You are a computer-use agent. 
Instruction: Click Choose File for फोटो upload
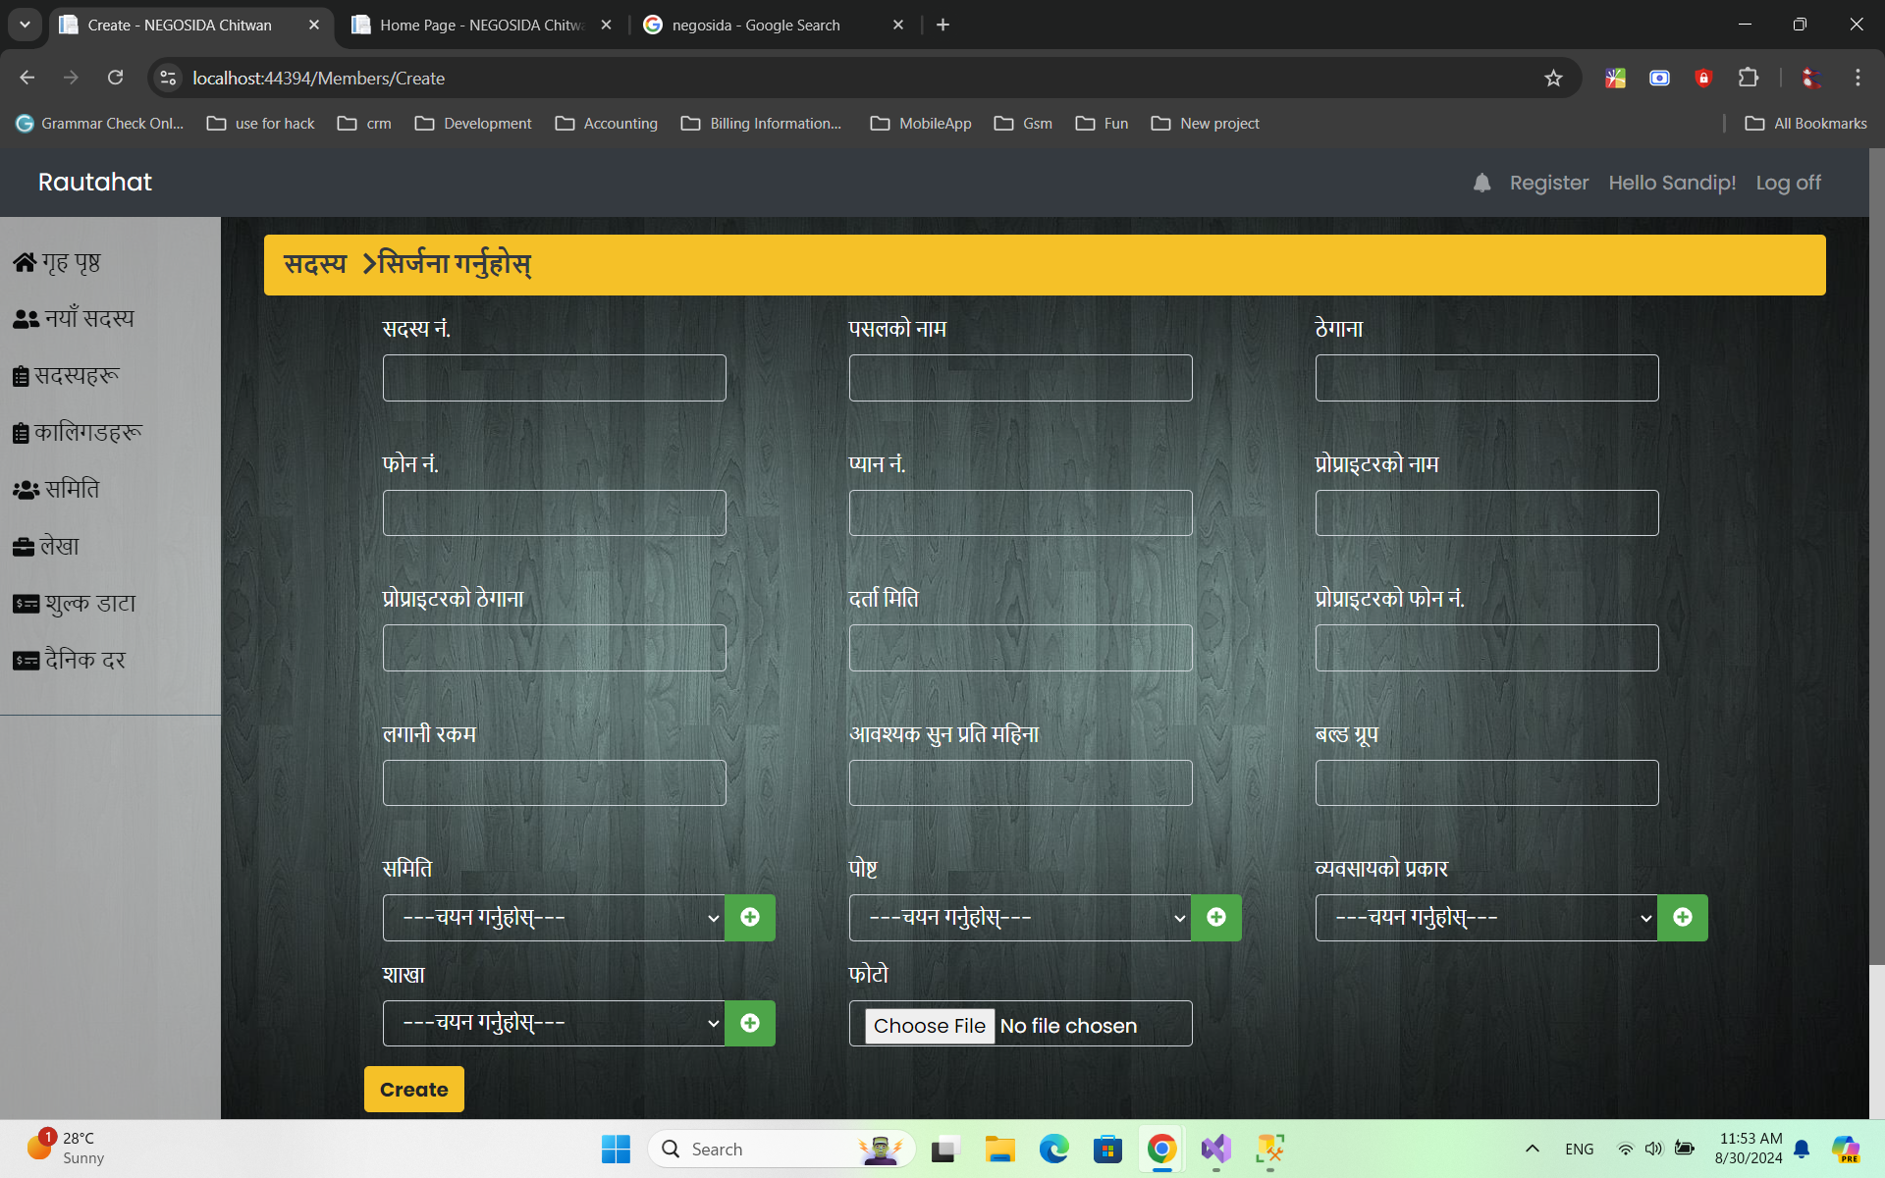[x=929, y=1026]
